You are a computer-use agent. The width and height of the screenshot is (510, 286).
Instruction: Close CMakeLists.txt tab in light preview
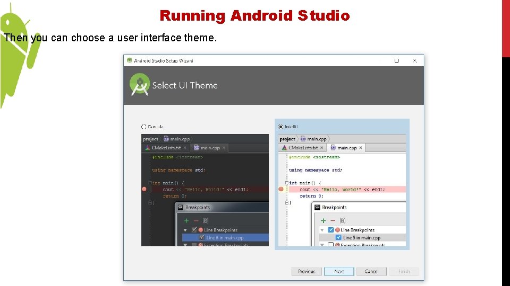(321, 148)
